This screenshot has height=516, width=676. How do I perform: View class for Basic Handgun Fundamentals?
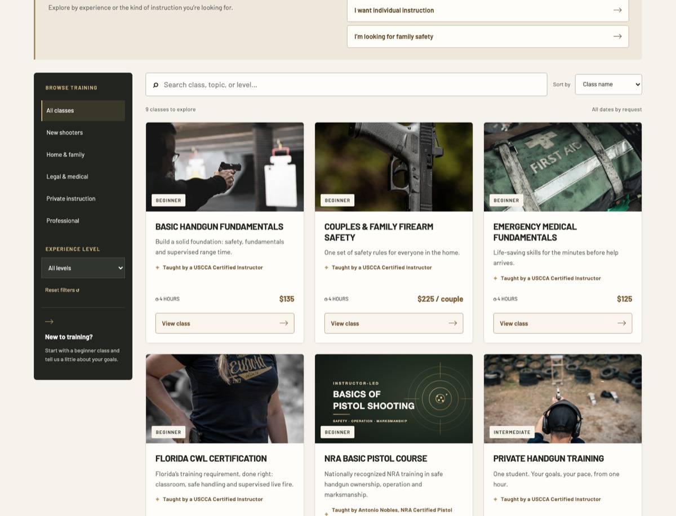point(225,323)
